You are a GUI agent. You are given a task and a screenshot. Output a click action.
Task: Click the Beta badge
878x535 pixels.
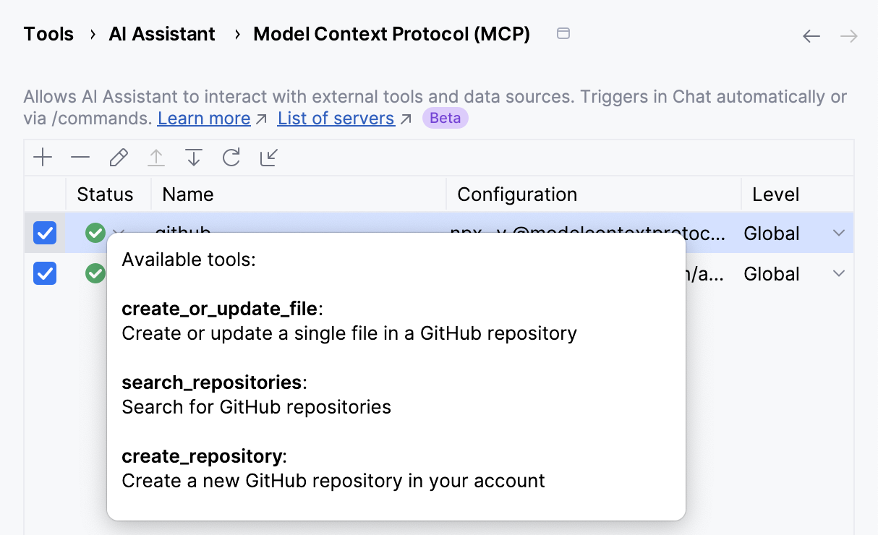click(445, 117)
